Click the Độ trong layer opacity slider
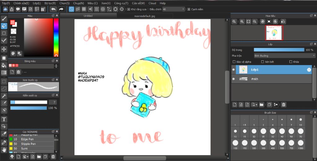 pos(279,50)
